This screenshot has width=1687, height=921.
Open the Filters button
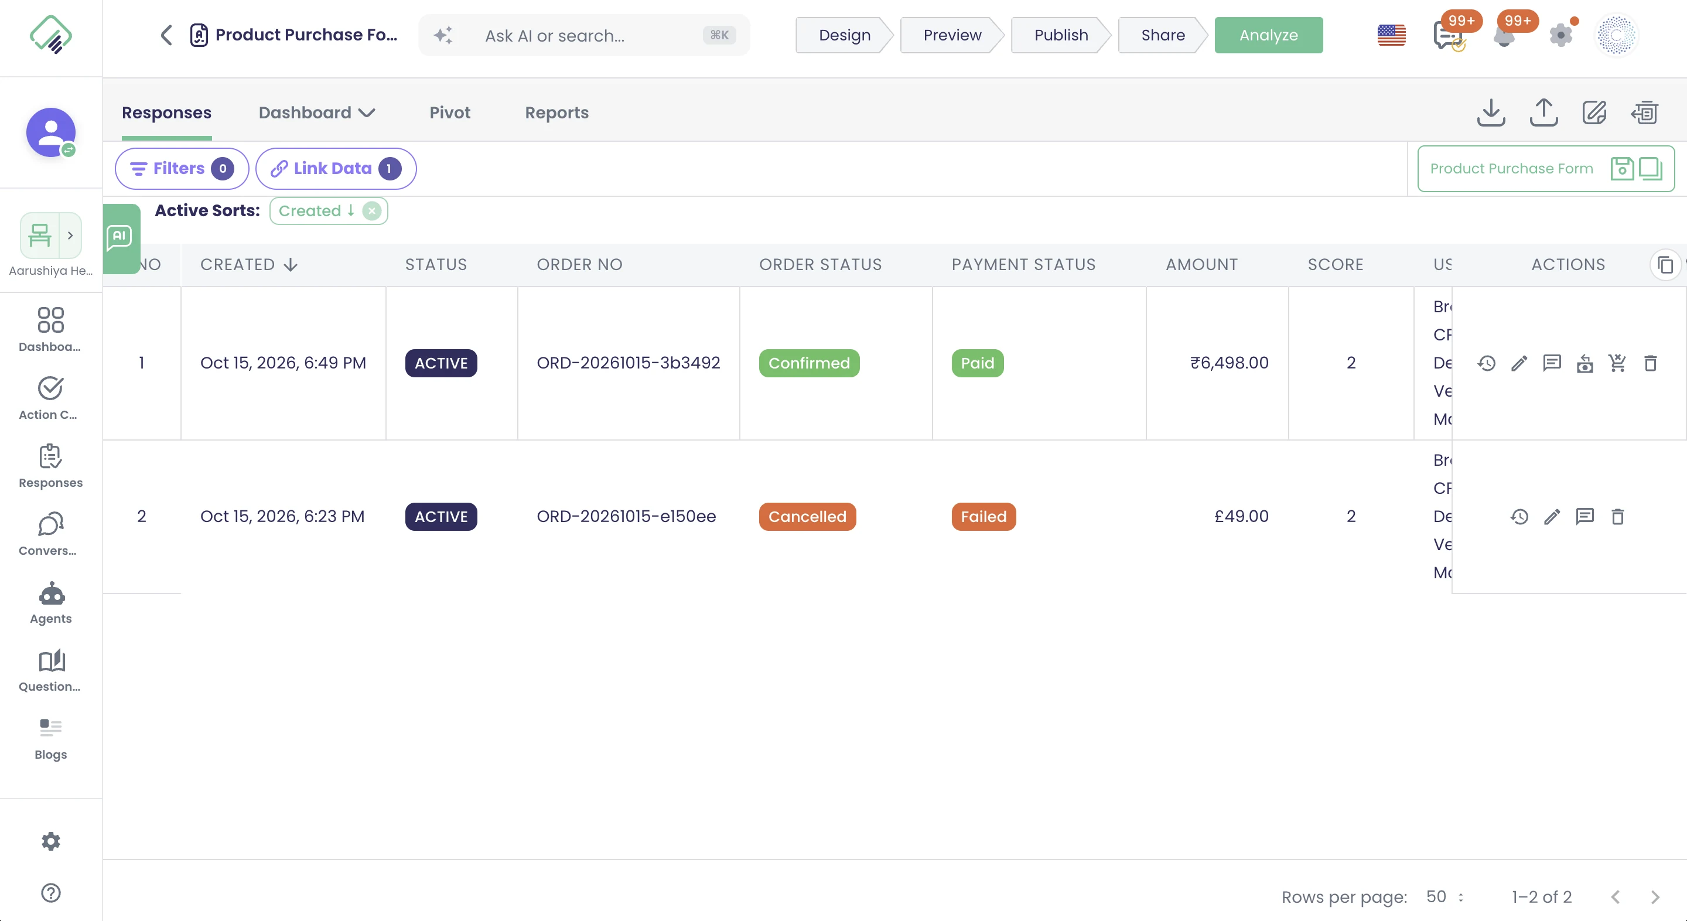pos(182,168)
